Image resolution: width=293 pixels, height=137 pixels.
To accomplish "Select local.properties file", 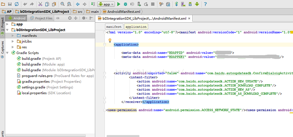I will coord(44,93).
